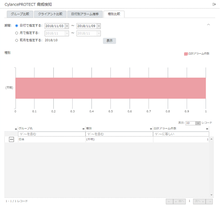
Task: Click the filter icon in 合計アラーム件数 column
Action: tap(156, 134)
